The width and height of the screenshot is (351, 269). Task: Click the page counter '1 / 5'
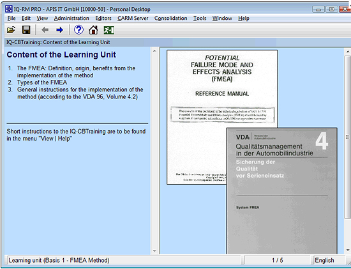tap(277, 260)
